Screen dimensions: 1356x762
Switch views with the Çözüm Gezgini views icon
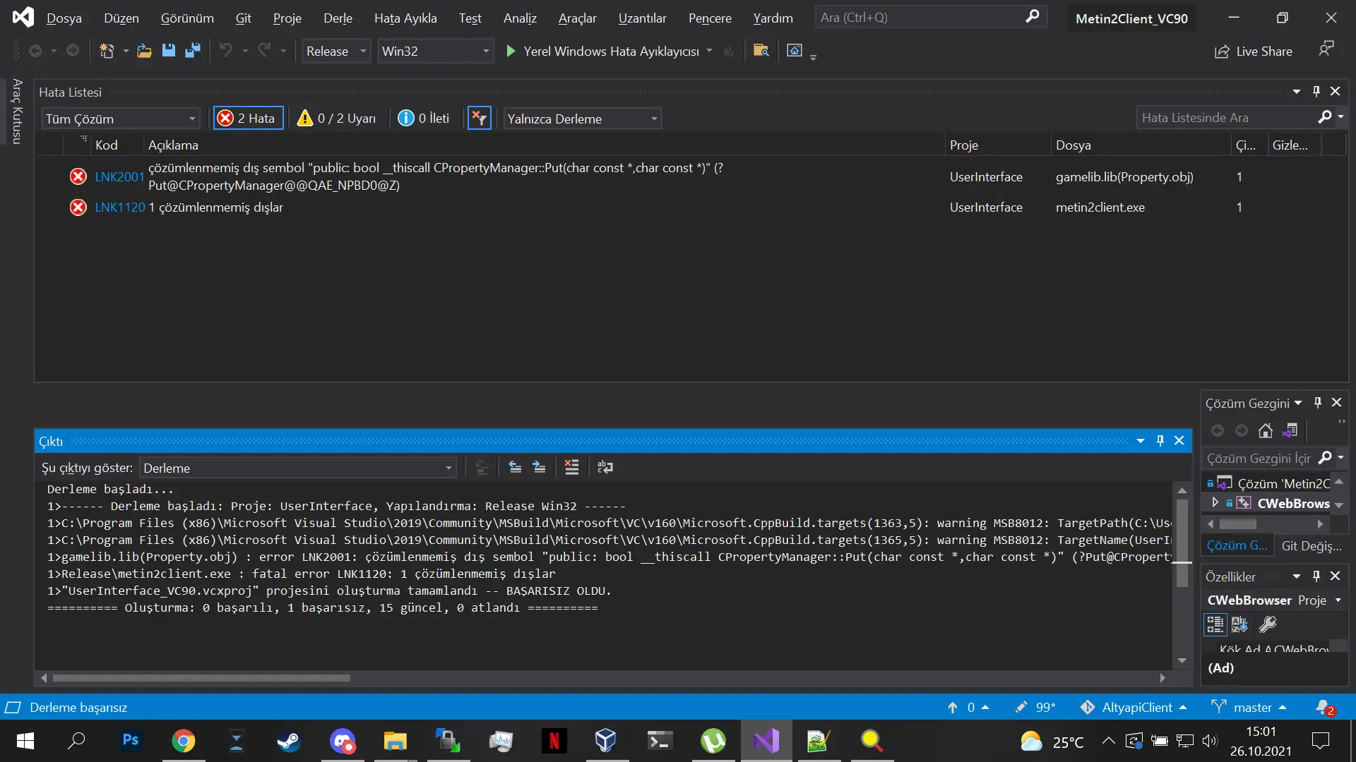[x=1290, y=430]
